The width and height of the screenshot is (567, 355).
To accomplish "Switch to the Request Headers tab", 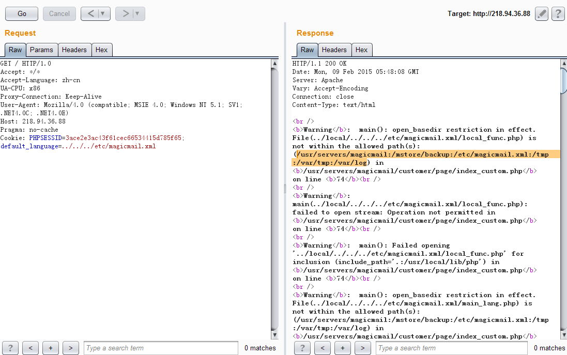I will [x=74, y=50].
